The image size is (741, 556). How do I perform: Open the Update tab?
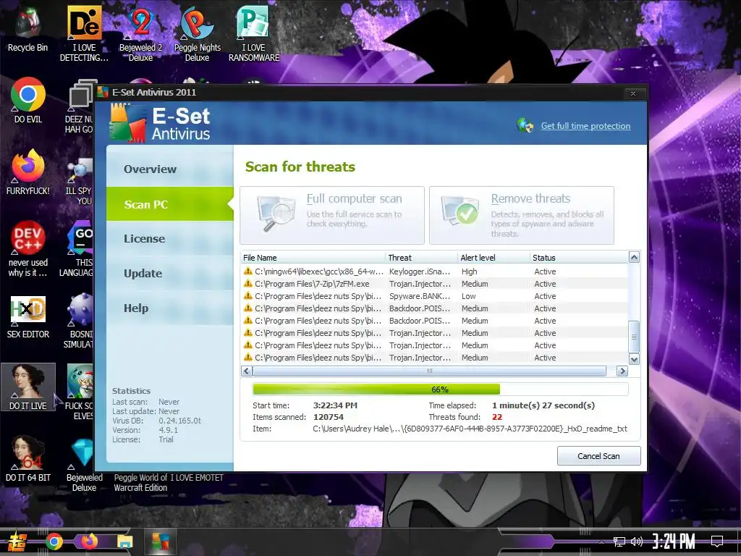(x=170, y=273)
